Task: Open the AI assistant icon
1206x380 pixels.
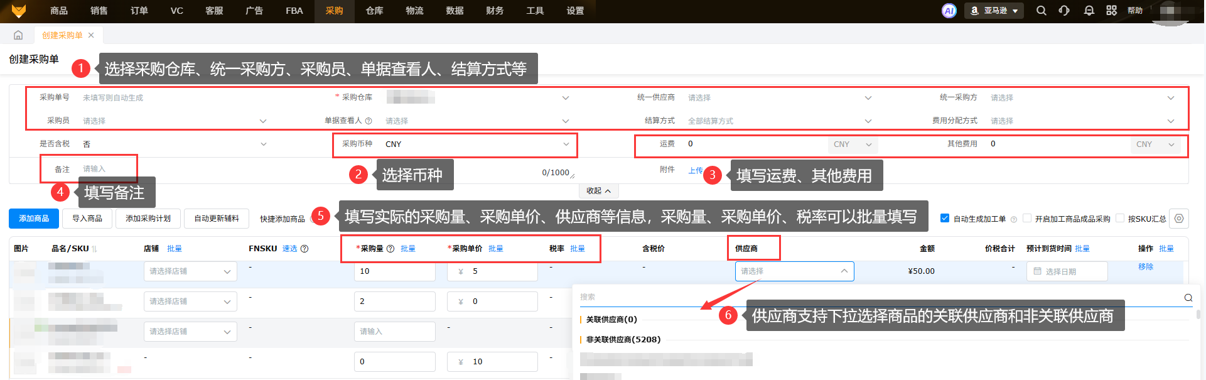Action: click(949, 11)
